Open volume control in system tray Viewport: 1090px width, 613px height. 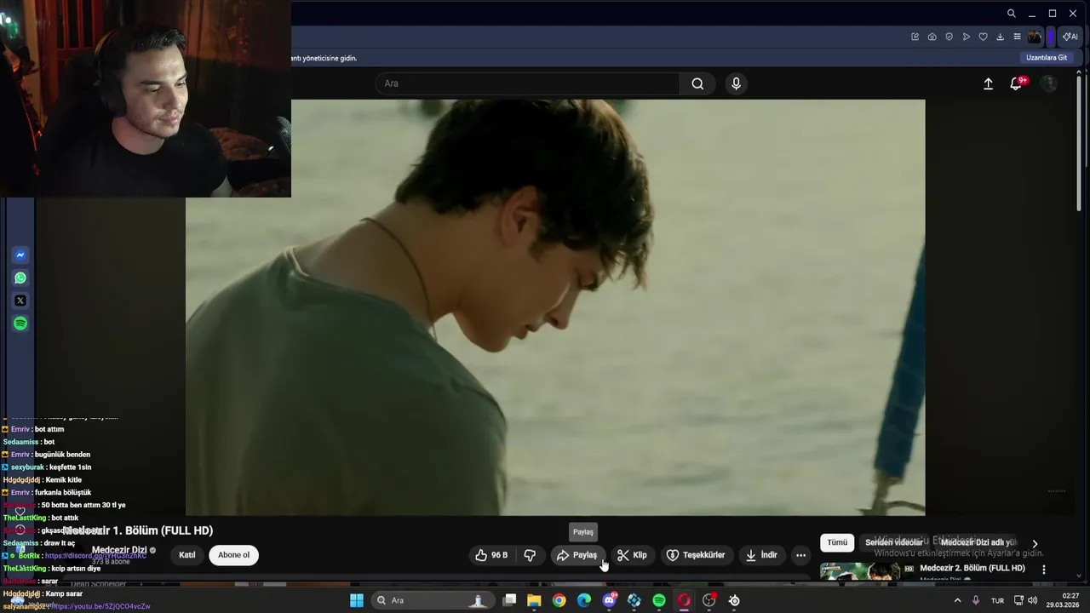(x=1033, y=600)
